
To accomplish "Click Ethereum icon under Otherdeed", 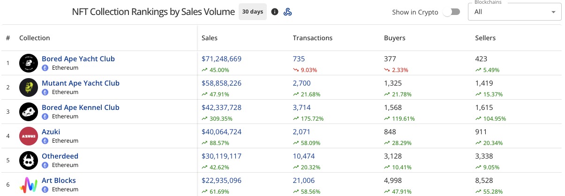I will (45, 165).
